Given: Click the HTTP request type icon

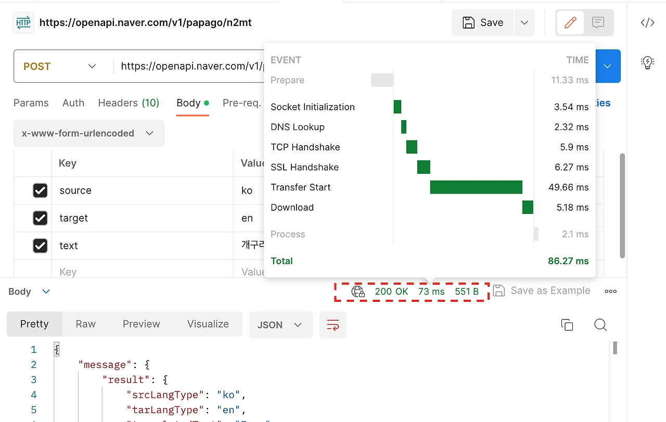Looking at the screenshot, I should [x=23, y=23].
